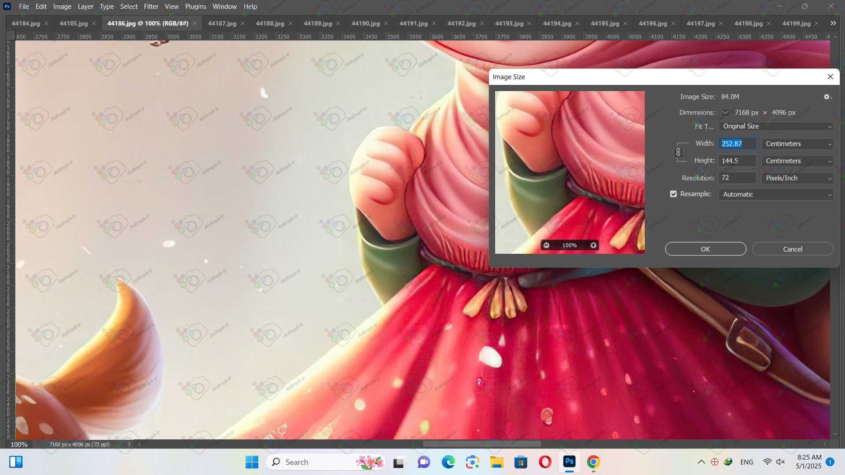Close the 44194.jpg tab

pyautogui.click(x=577, y=23)
